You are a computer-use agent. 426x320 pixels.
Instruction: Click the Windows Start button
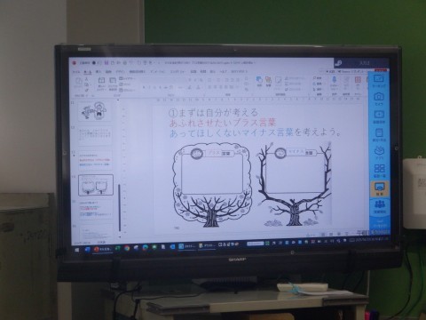point(77,250)
